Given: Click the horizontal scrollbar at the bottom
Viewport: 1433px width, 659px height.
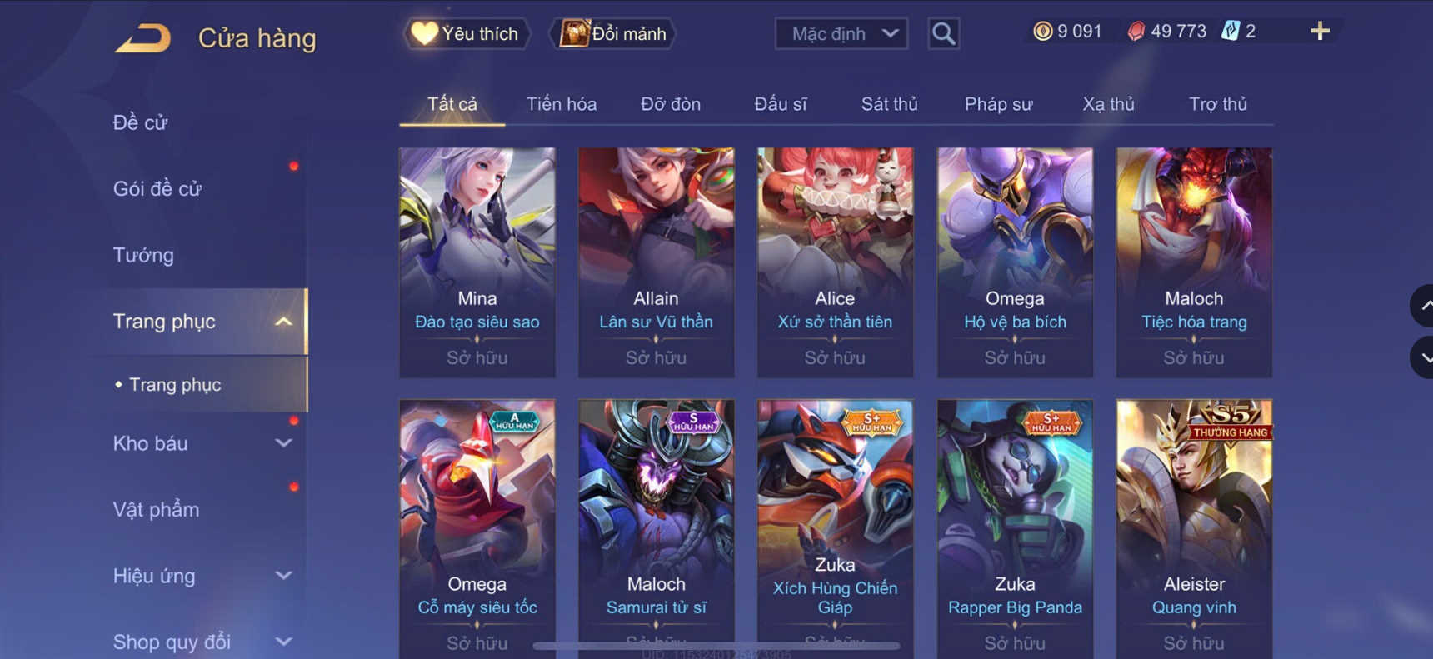Looking at the screenshot, I should (716, 646).
